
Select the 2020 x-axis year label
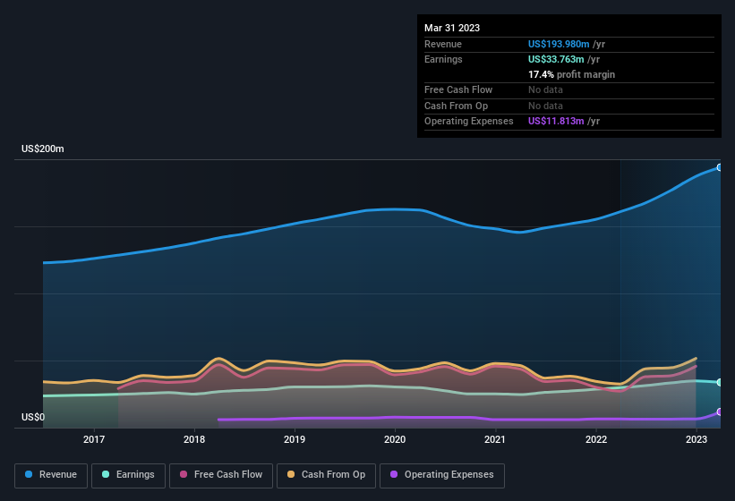[x=395, y=439]
